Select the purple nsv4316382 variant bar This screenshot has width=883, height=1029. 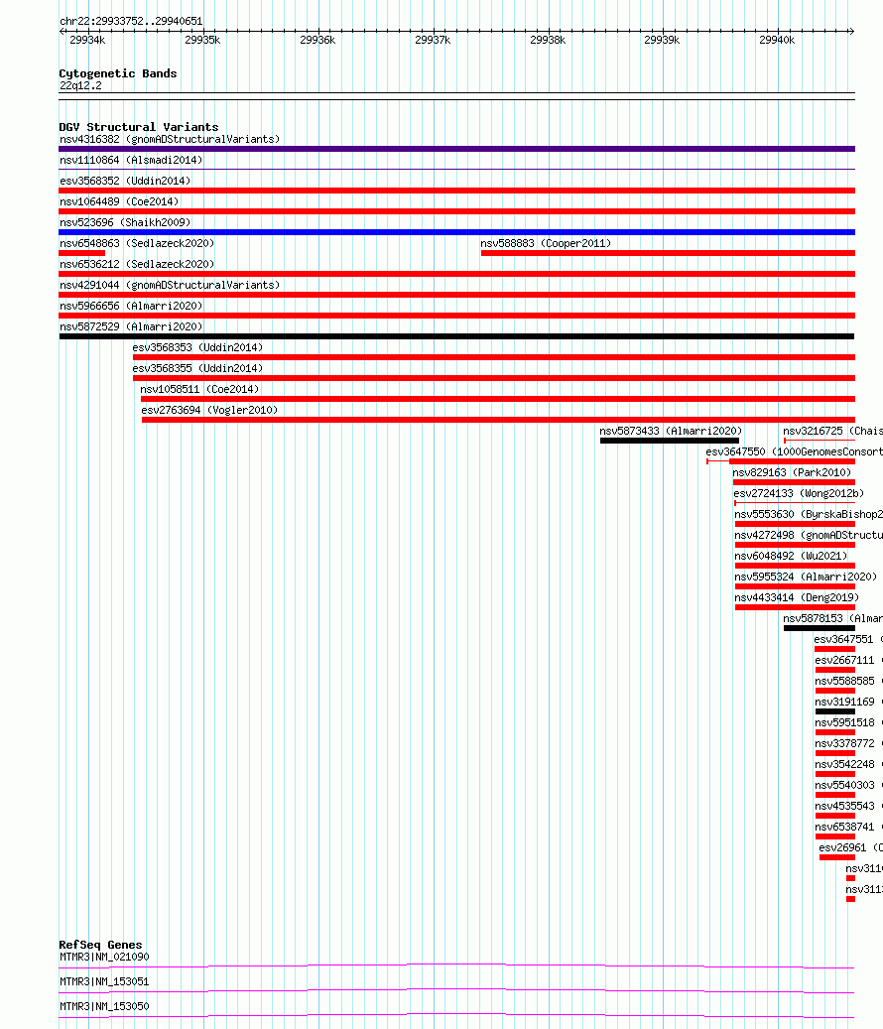tap(456, 149)
